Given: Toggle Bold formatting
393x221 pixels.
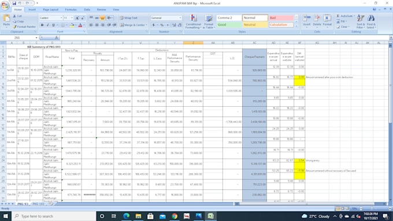Looking at the screenshot, I should [x=42, y=25].
